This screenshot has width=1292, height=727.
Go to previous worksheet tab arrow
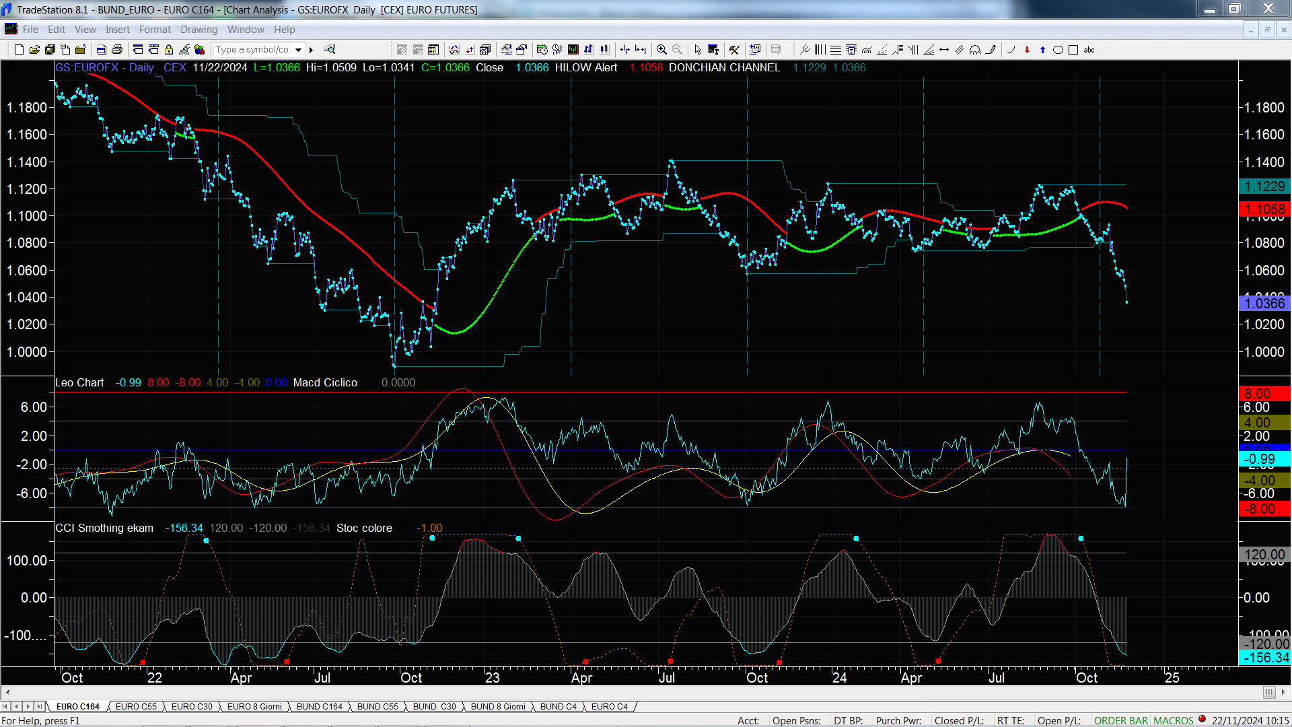pos(17,707)
